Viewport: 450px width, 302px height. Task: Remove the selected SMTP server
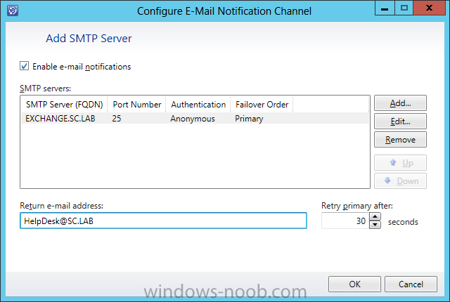pyautogui.click(x=400, y=140)
